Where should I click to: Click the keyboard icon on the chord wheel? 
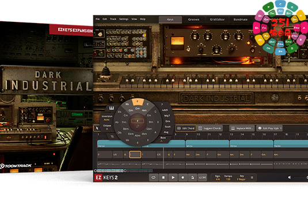111,108
